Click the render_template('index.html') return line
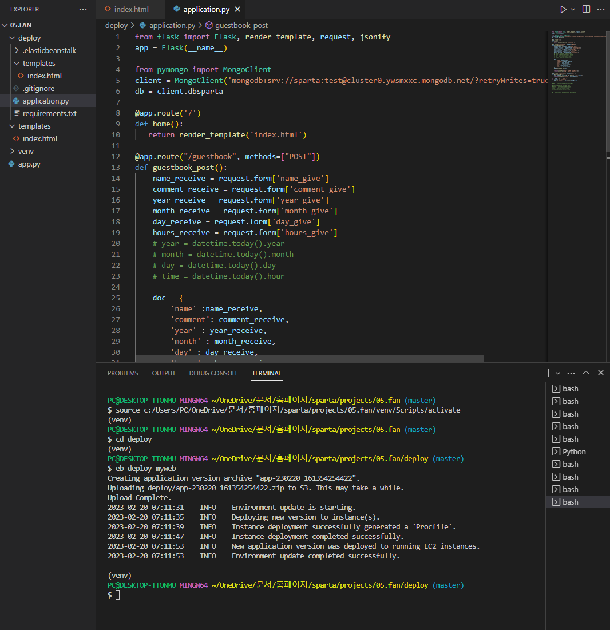 pyautogui.click(x=227, y=135)
